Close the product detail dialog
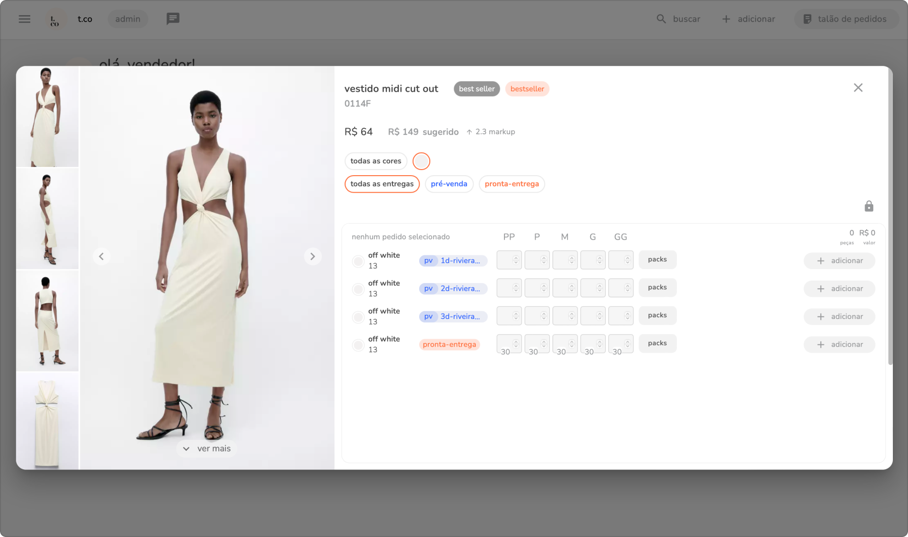This screenshot has height=537, width=908. 858,88
